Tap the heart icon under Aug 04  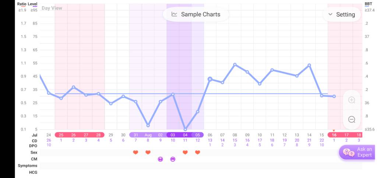[x=185, y=152]
